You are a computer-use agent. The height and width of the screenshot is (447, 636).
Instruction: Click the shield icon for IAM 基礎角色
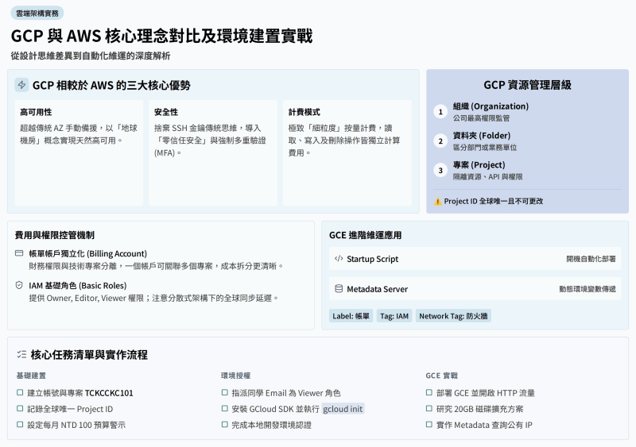coord(19,285)
